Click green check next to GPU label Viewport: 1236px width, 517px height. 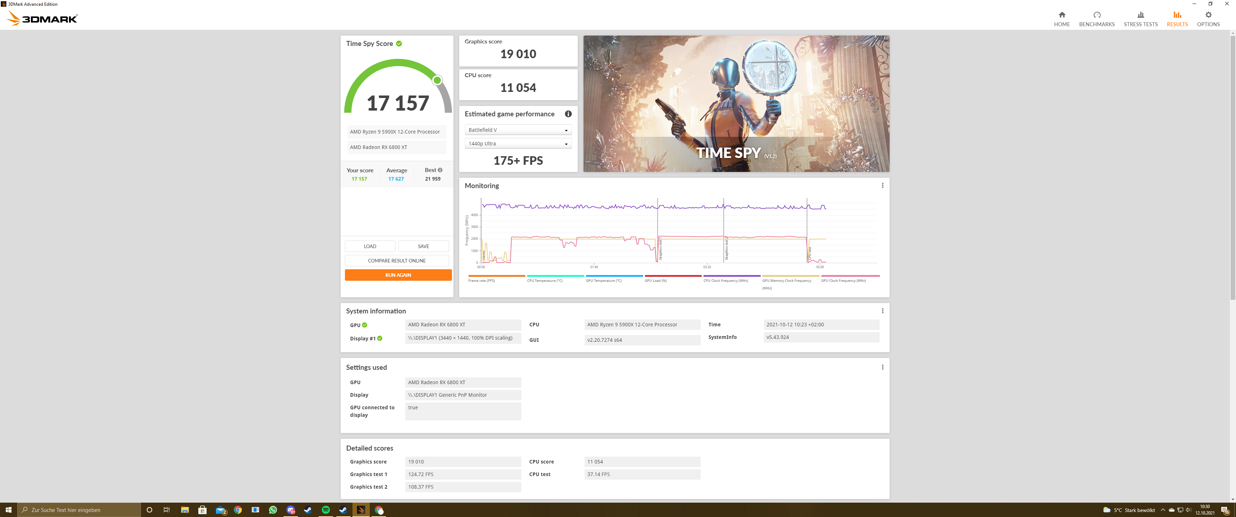[x=365, y=325]
